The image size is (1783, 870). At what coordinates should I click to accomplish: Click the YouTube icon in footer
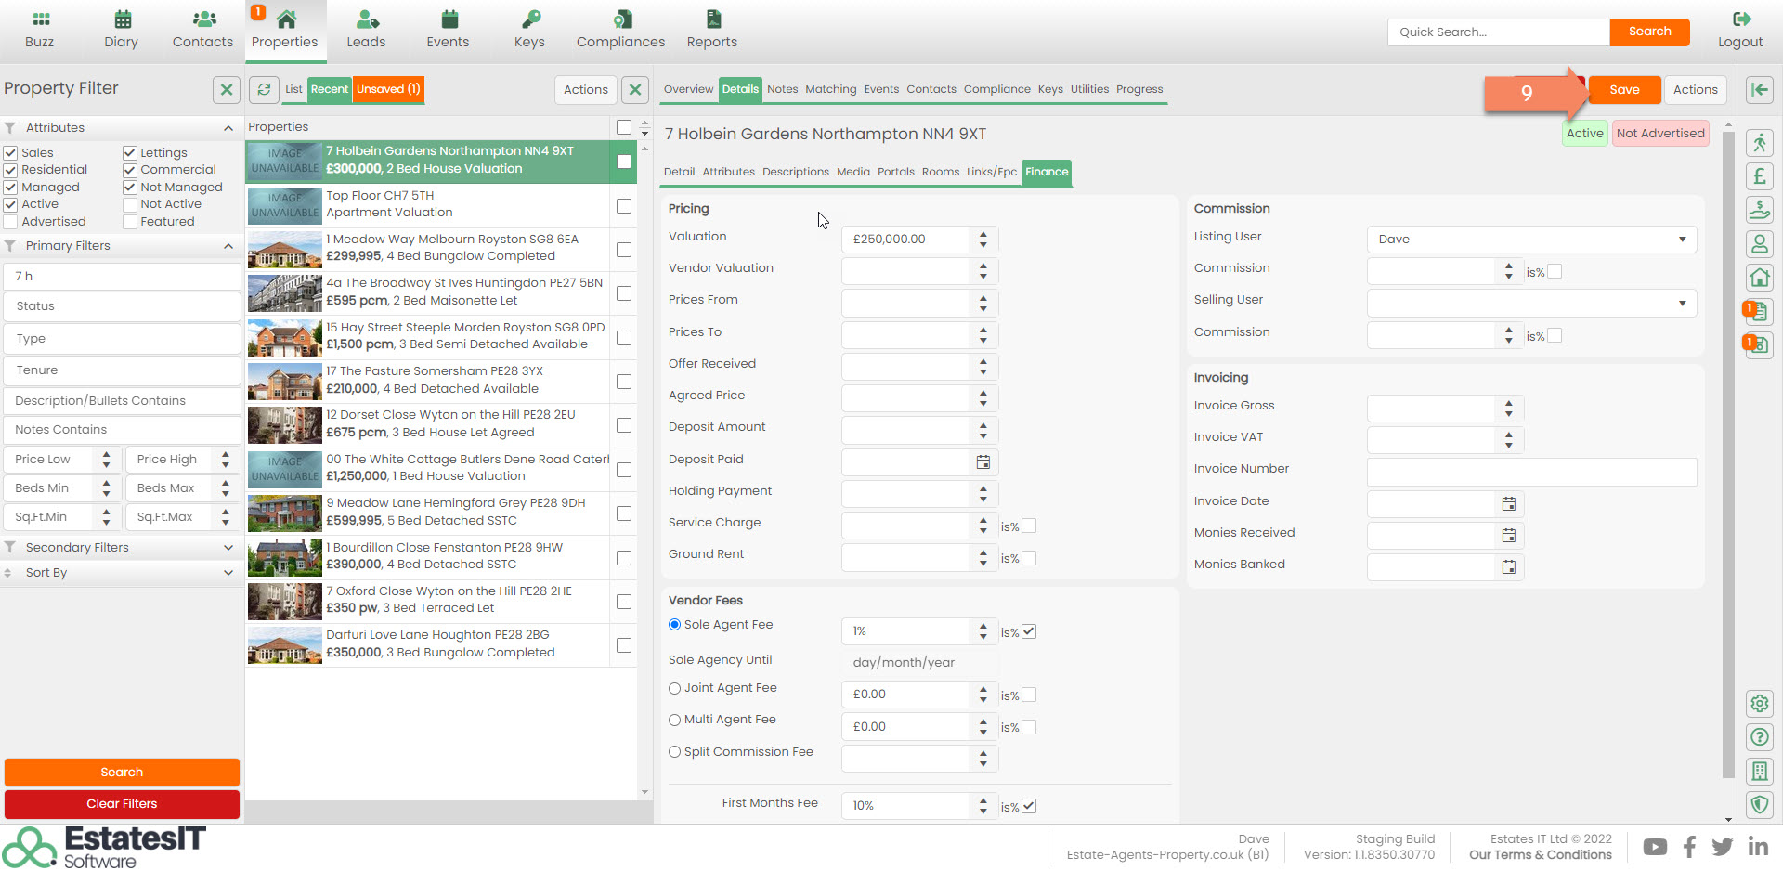[x=1654, y=847]
